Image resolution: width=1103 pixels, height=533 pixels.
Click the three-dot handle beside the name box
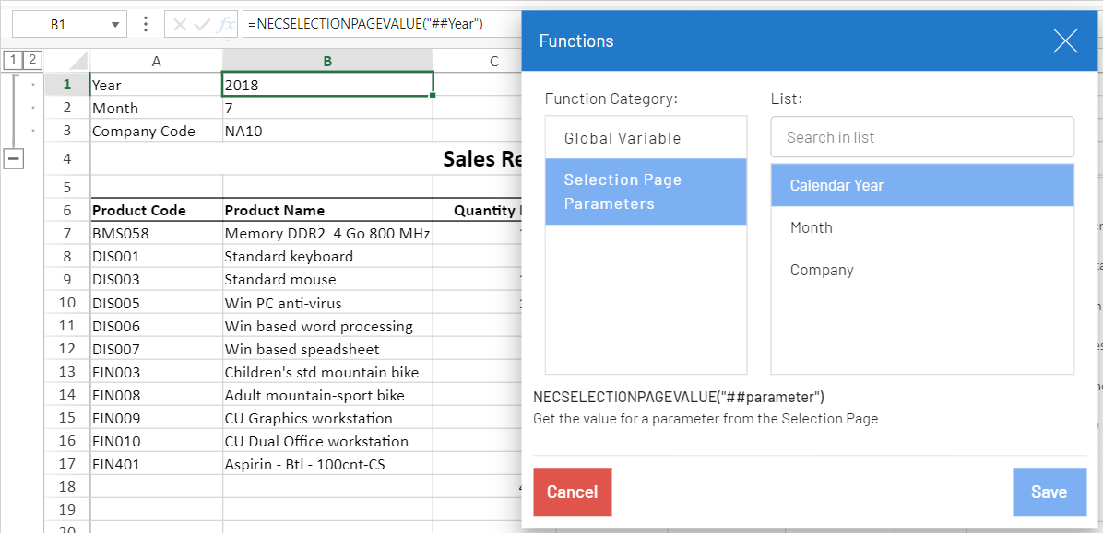pos(146,25)
